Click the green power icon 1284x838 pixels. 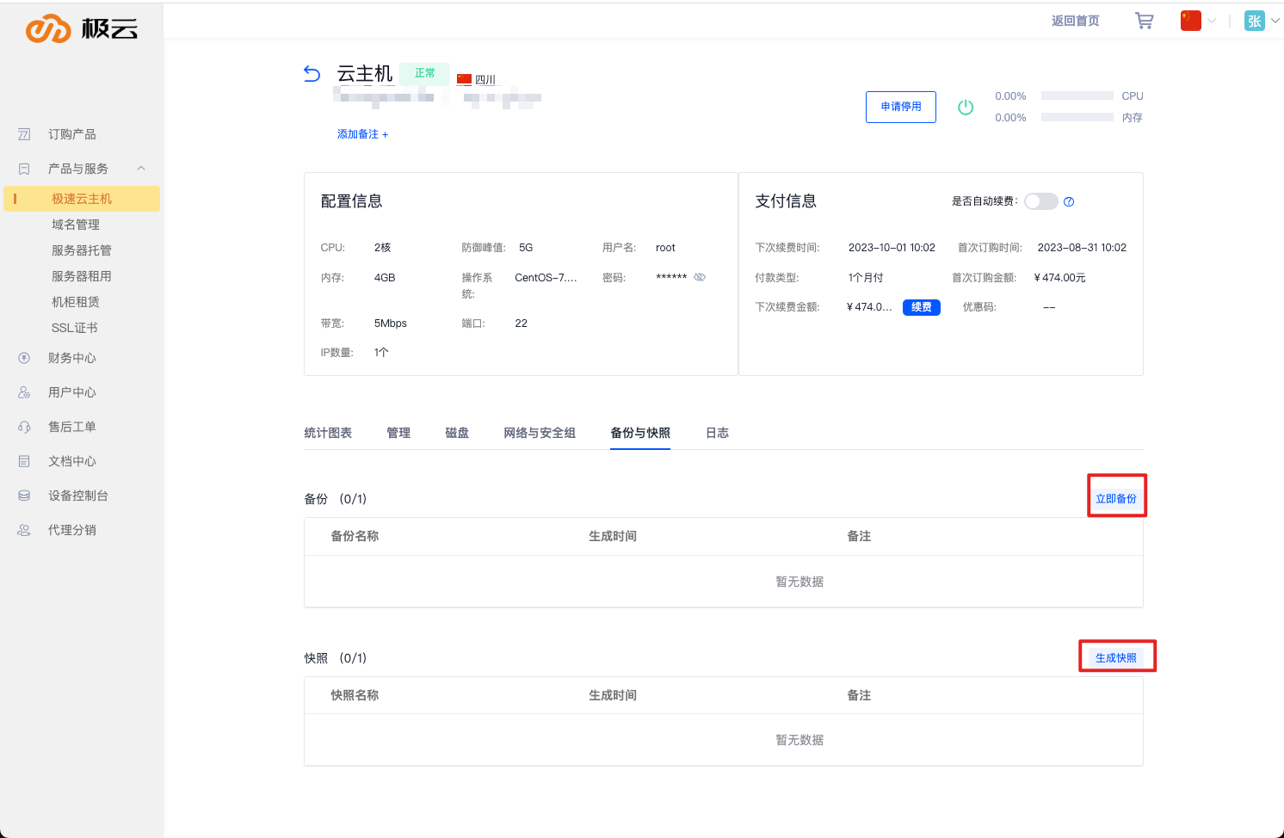[x=966, y=108]
